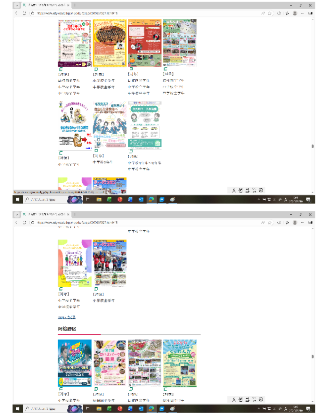317x418 pixels.
Task: Click the refresh icon in the upper browser window
Action: coord(24,13)
